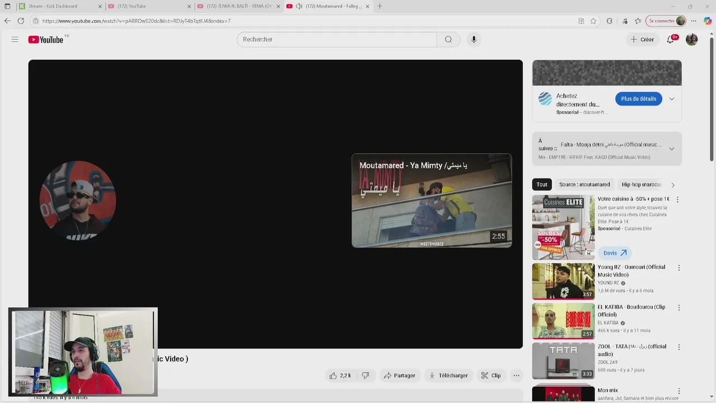The image size is (716, 403).
Task: Click the Clip button
Action: 491,376
